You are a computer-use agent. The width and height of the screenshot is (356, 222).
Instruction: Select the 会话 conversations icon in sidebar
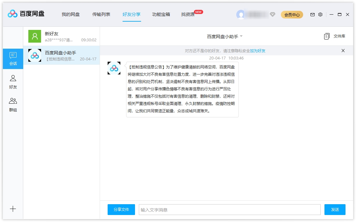pyautogui.click(x=13, y=59)
